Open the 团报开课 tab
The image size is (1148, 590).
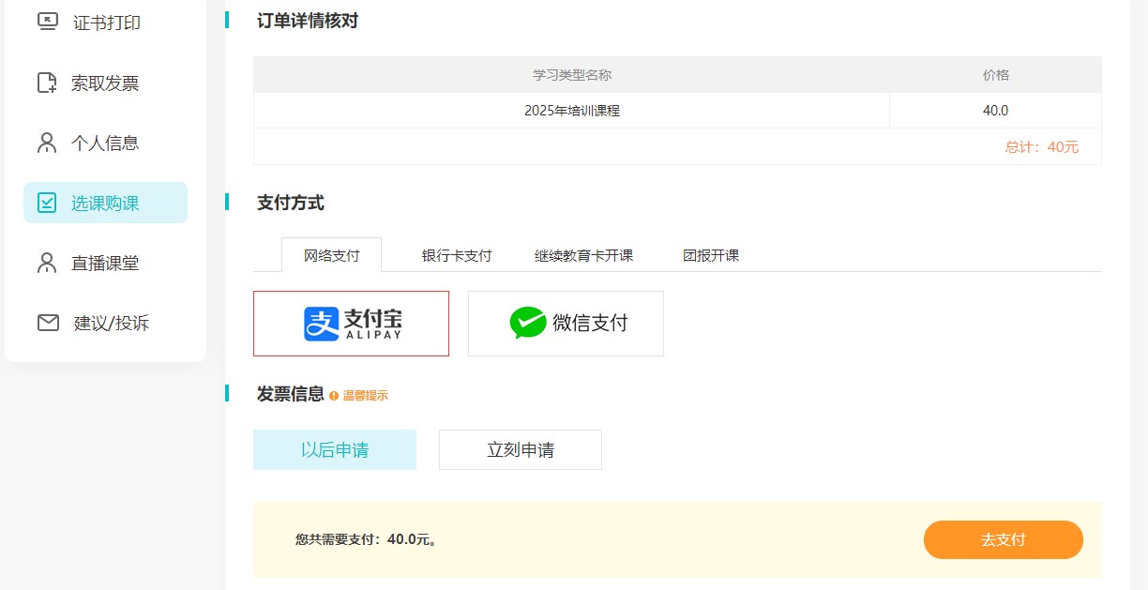(711, 255)
